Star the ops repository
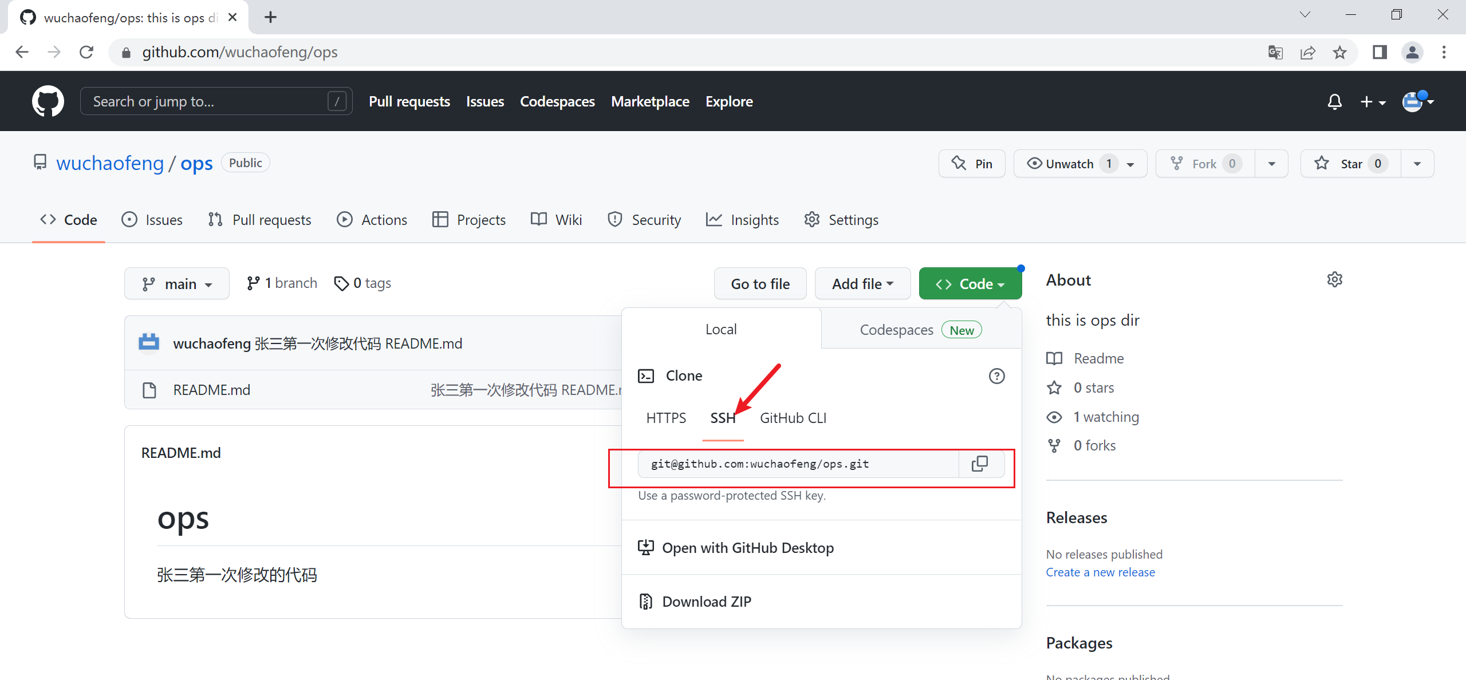The width and height of the screenshot is (1466, 680). (1351, 164)
